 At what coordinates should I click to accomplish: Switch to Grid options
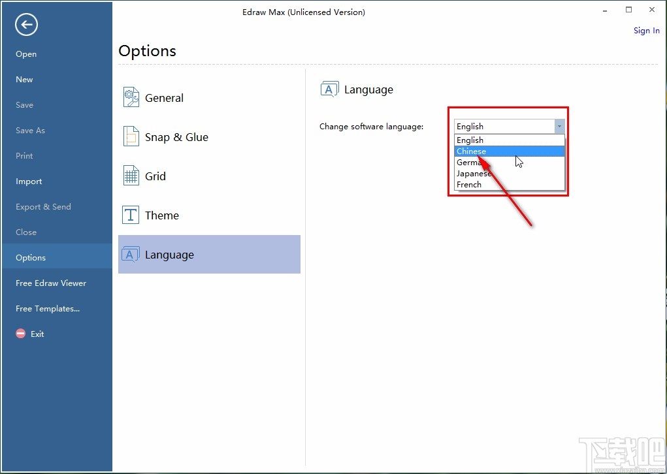click(209, 176)
